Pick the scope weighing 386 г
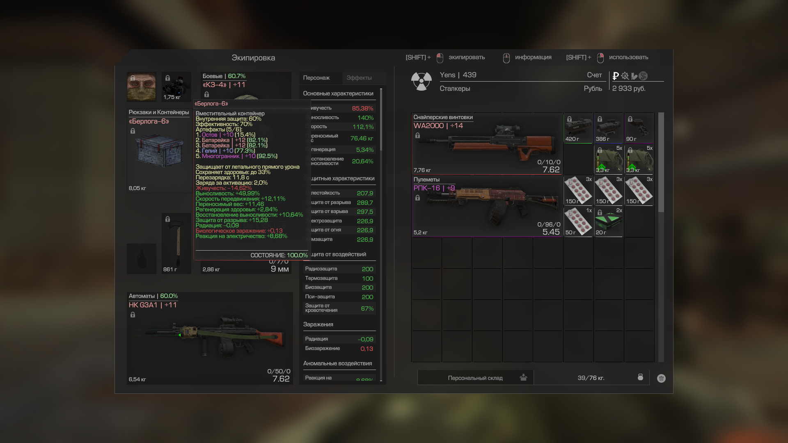788x443 pixels. click(609, 128)
